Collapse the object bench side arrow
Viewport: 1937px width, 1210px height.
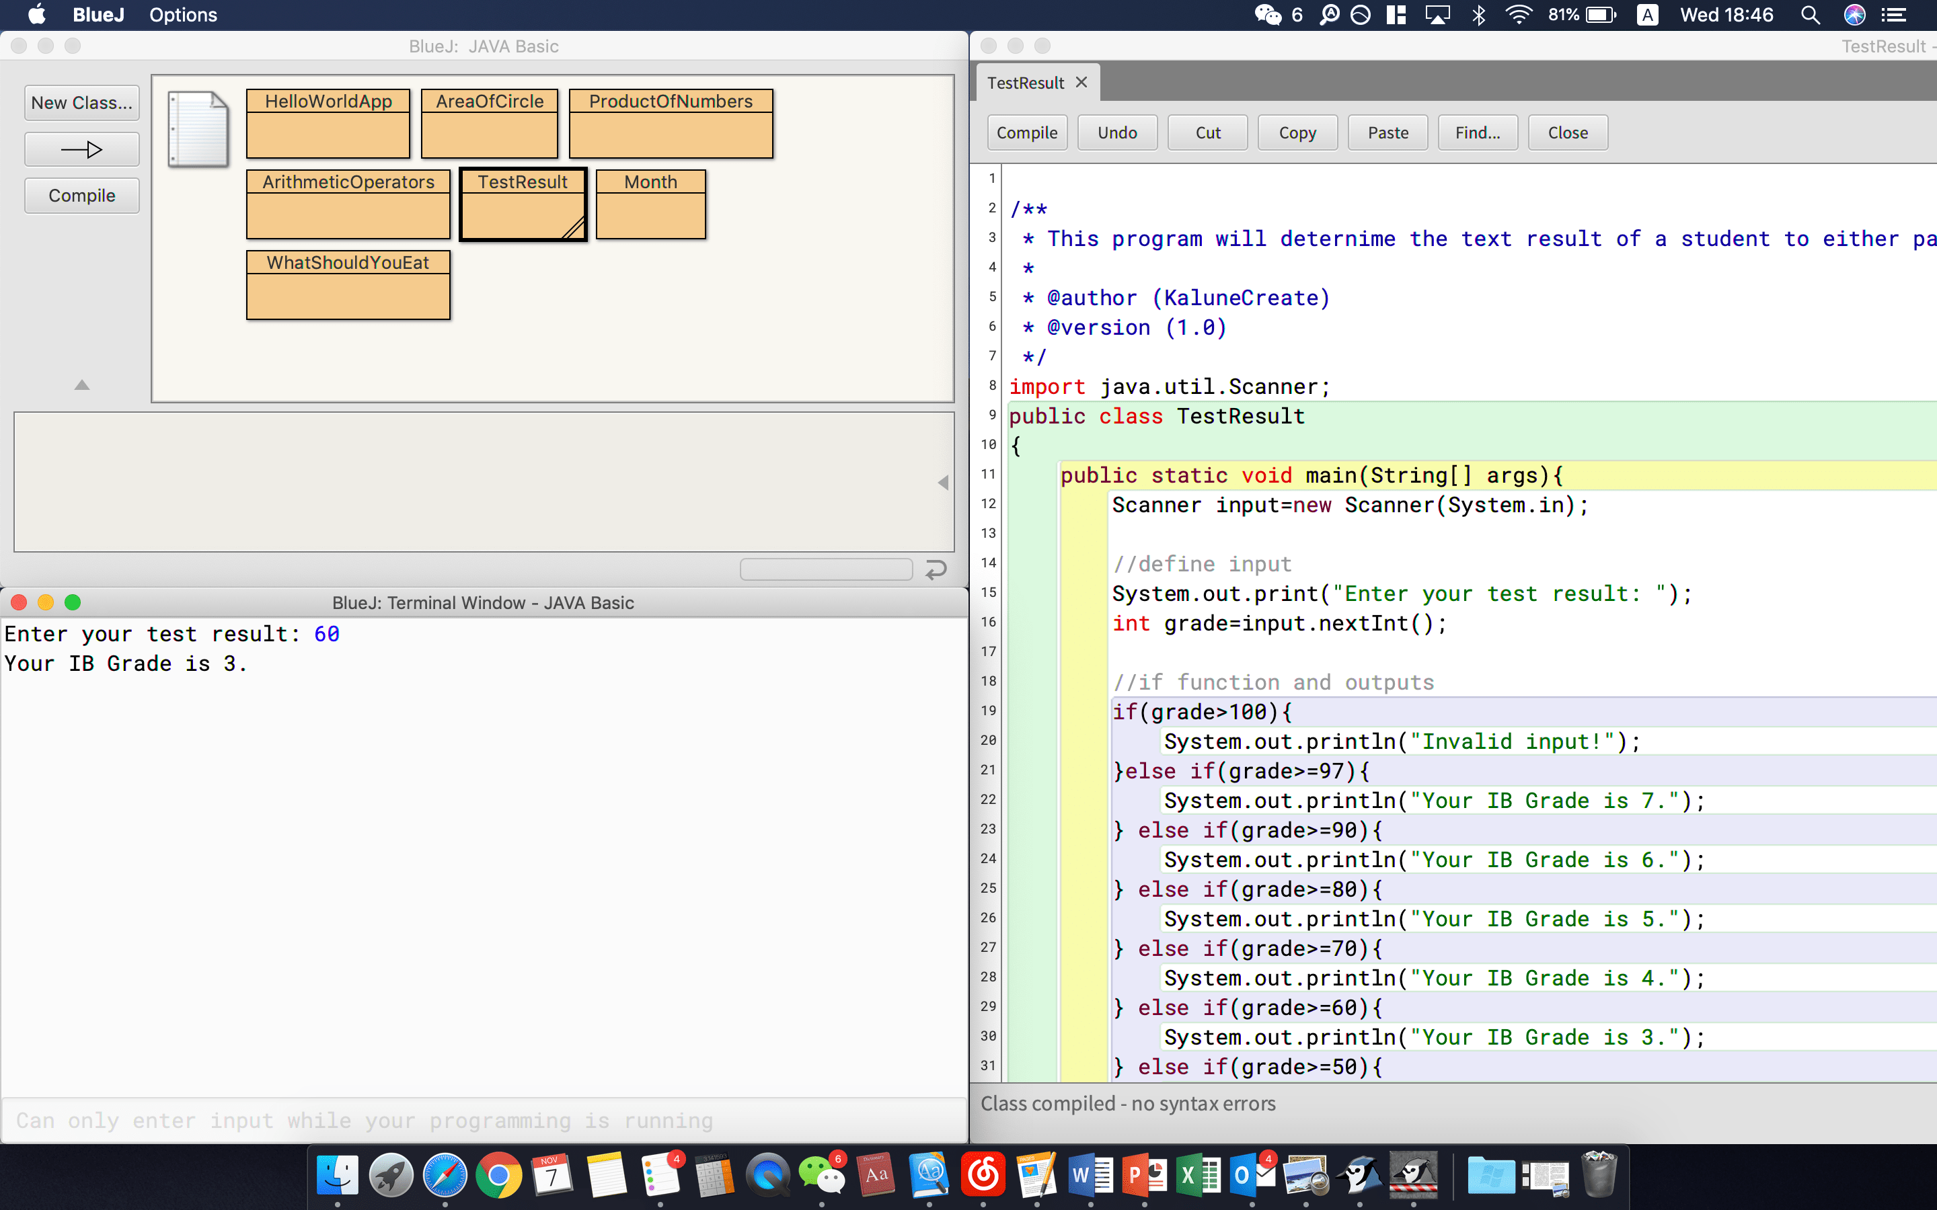943,482
